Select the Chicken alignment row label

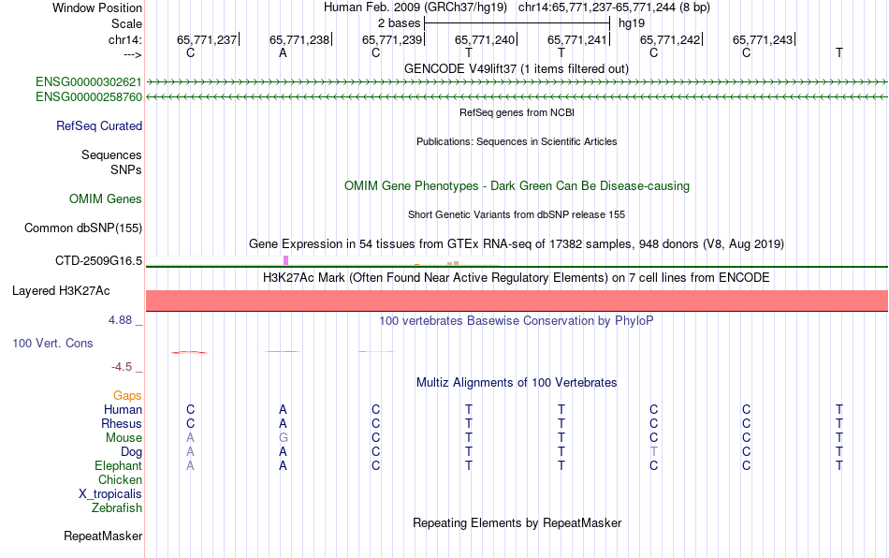tap(120, 479)
